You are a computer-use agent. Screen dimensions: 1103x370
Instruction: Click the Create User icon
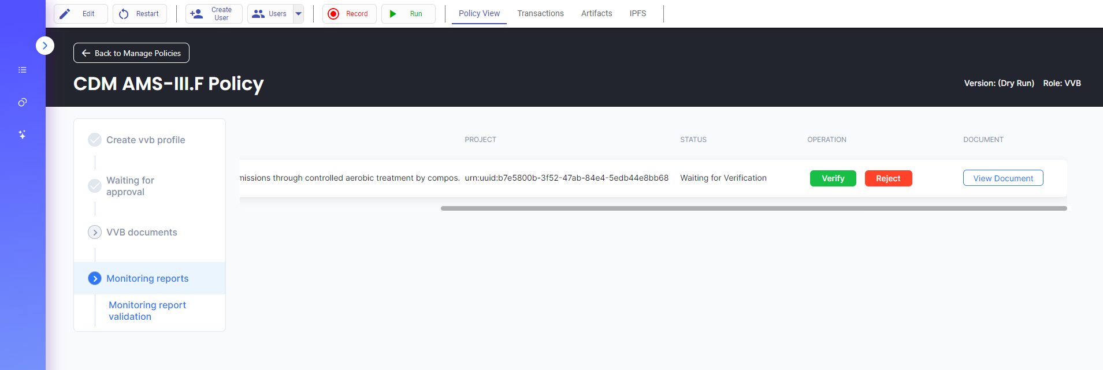pos(196,14)
